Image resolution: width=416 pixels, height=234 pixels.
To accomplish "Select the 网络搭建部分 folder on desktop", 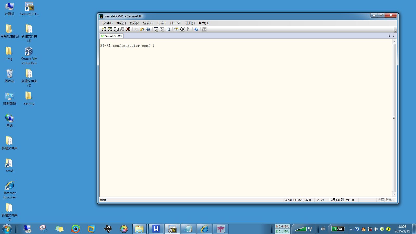I will pyautogui.click(x=10, y=31).
